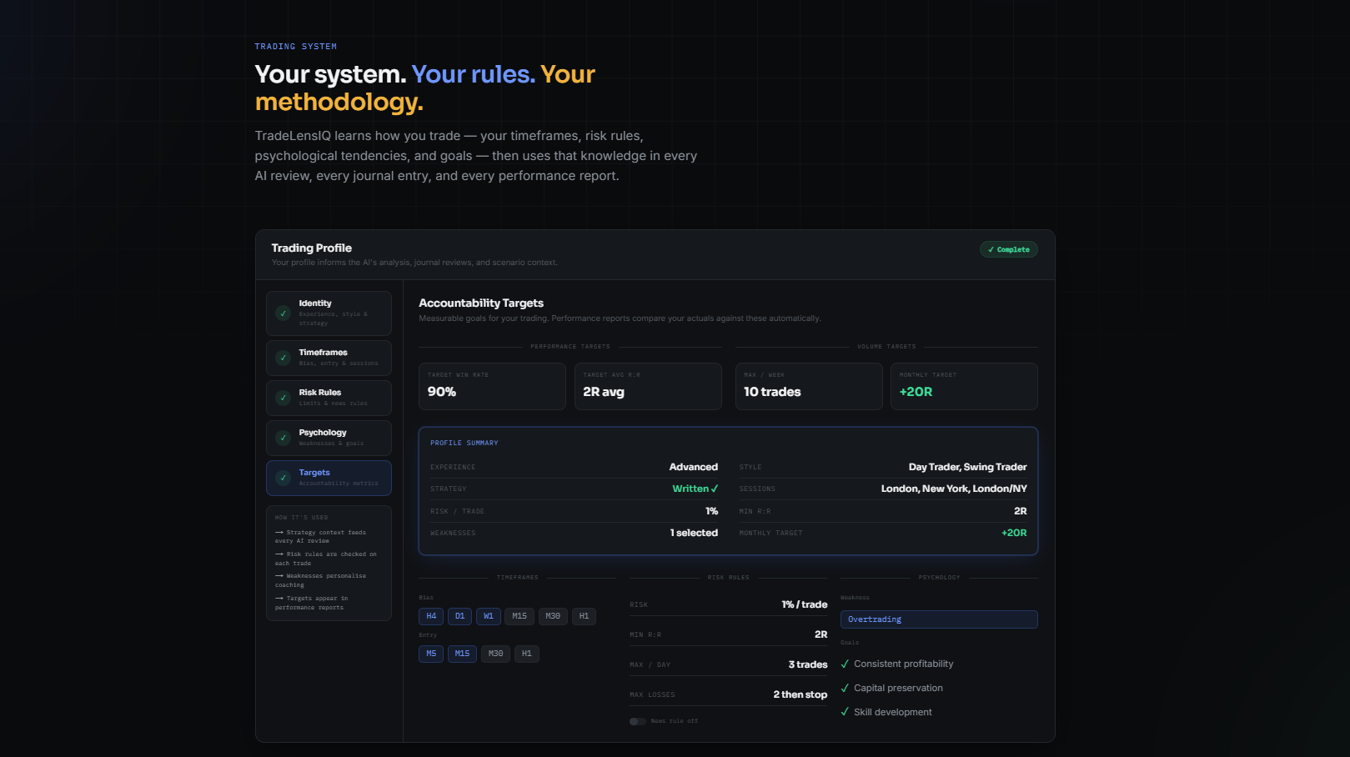The image size is (1350, 757).
Task: Click the Skill development goal text
Action: click(893, 713)
